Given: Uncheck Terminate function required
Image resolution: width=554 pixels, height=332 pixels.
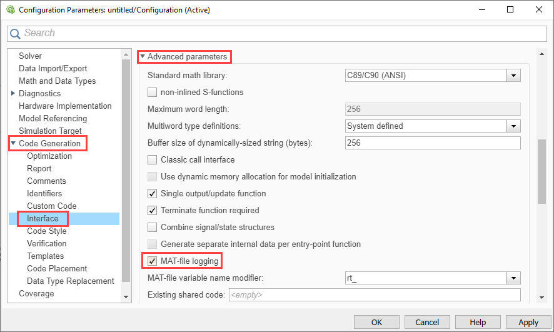Looking at the screenshot, I should pos(153,211).
